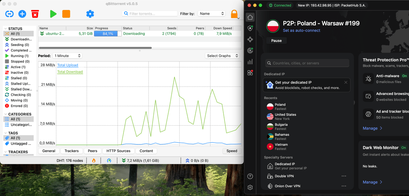Select the Seeding (0) status filter
The height and width of the screenshot is (196, 409).
point(18,45)
